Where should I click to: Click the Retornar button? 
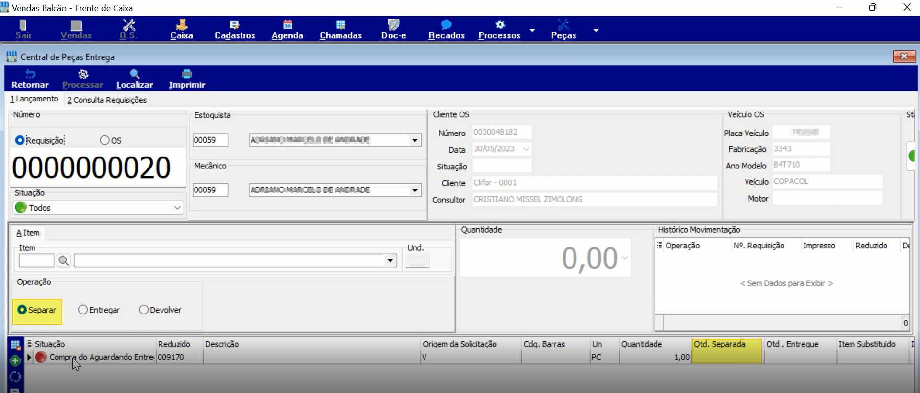[30, 79]
